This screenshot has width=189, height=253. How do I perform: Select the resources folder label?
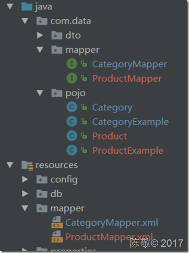[x=56, y=165]
